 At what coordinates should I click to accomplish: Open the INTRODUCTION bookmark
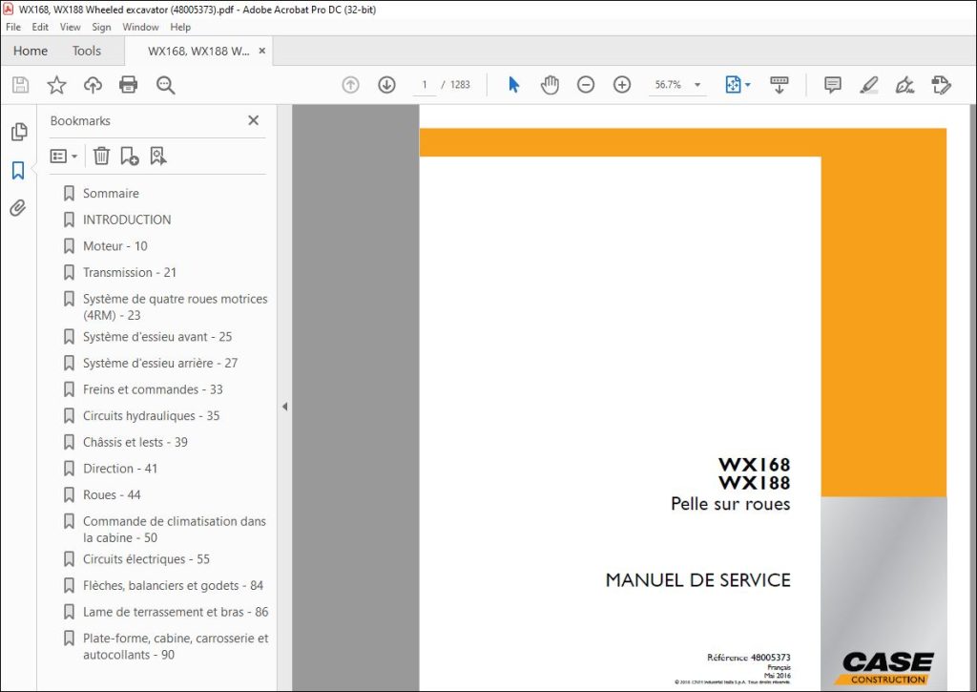(x=127, y=220)
